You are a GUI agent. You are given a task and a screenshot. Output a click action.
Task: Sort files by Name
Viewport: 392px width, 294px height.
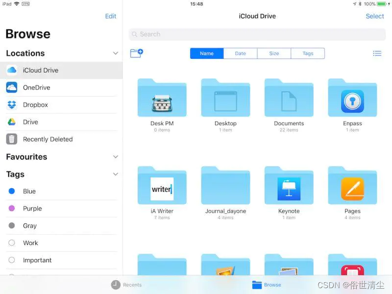207,53
